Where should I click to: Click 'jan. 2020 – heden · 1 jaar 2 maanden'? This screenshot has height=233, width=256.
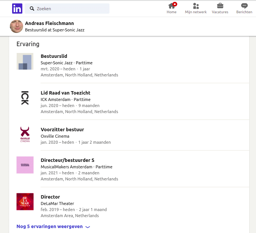click(x=76, y=142)
